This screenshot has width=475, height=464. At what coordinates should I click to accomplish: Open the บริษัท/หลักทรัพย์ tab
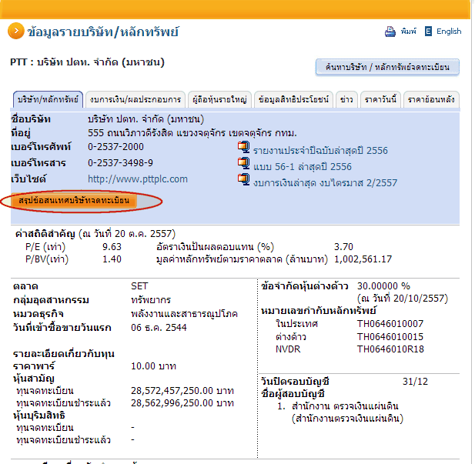[48, 99]
